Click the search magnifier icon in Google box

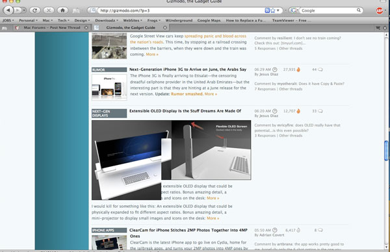click(x=359, y=10)
